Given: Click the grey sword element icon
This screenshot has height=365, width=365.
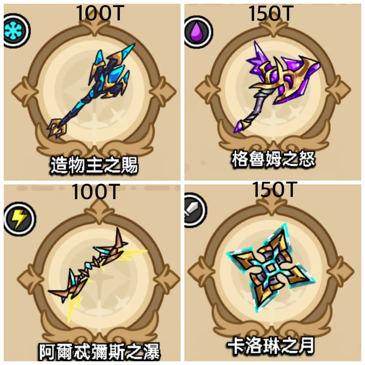Looking at the screenshot, I should point(195,210).
